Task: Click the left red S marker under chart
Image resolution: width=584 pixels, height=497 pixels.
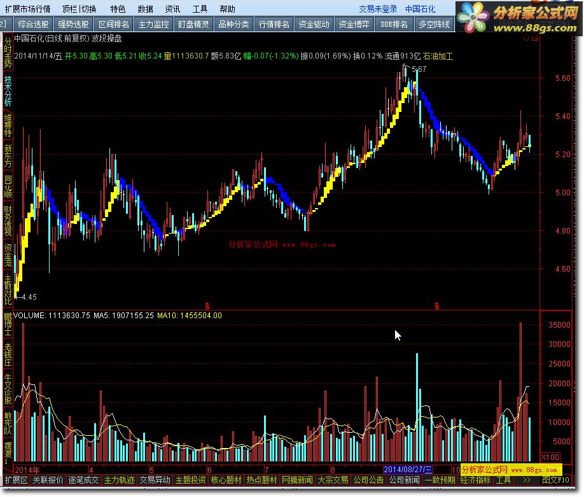Action: (207, 306)
